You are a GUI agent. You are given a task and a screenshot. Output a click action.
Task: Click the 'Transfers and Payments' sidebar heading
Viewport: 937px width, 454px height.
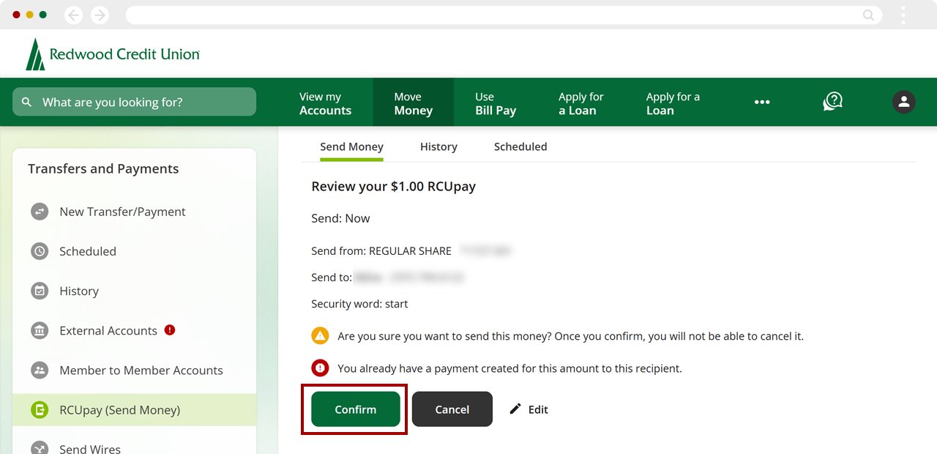[103, 168]
